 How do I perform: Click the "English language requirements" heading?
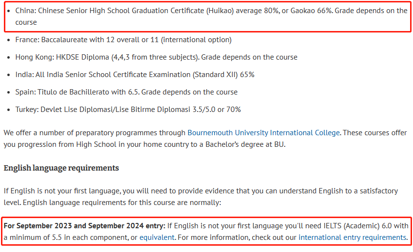tap(61, 168)
